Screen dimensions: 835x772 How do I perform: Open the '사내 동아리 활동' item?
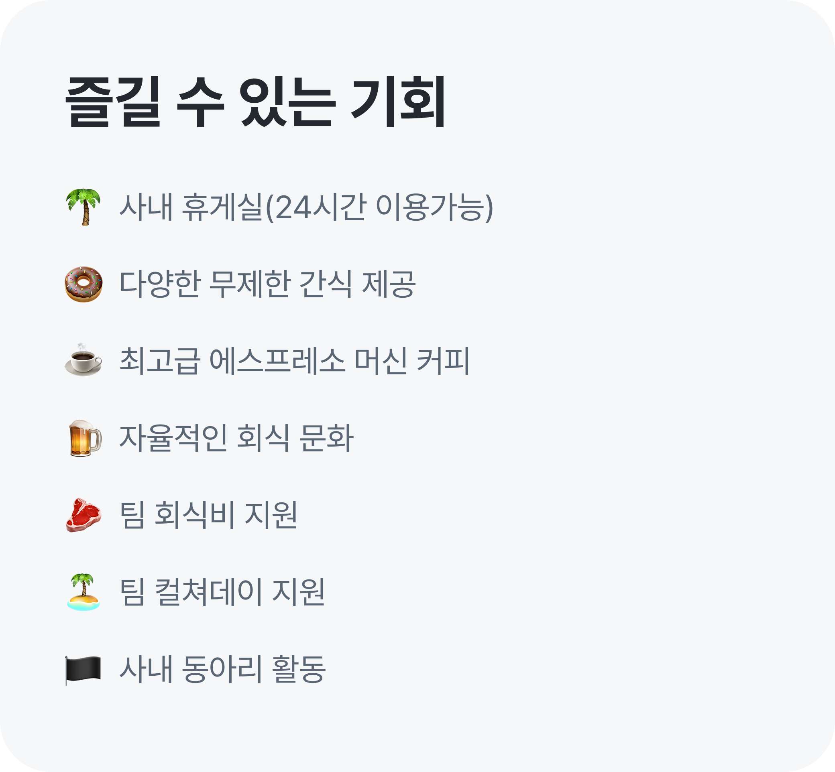[x=222, y=669]
